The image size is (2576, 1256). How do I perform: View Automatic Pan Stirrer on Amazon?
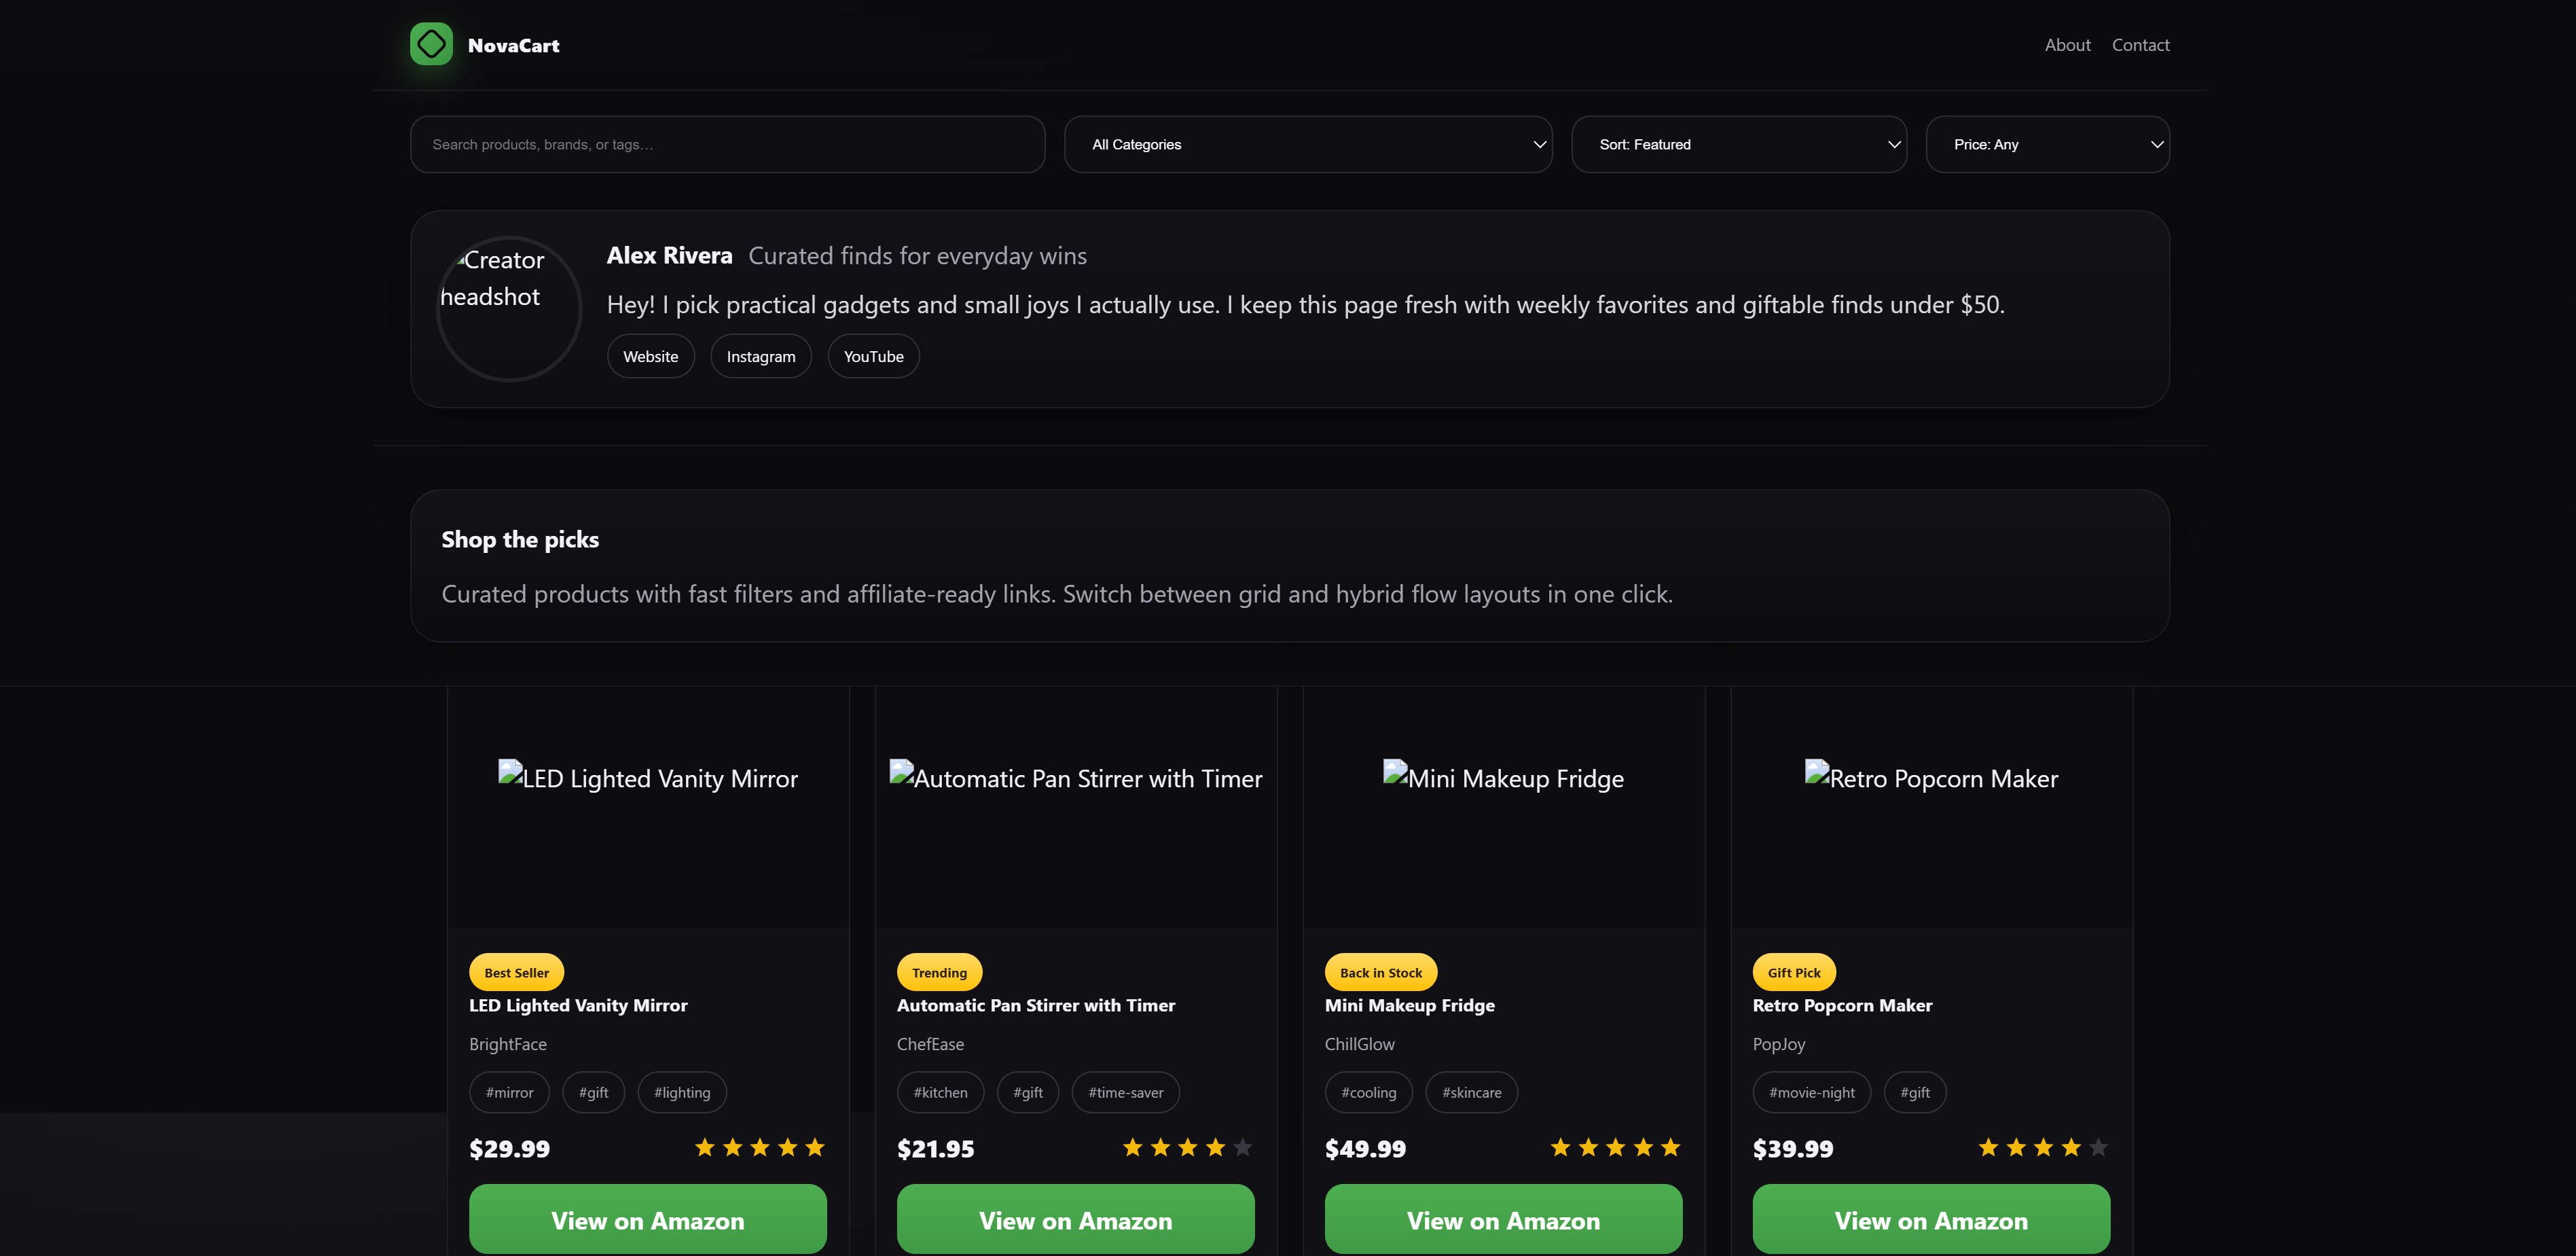[x=1075, y=1220]
